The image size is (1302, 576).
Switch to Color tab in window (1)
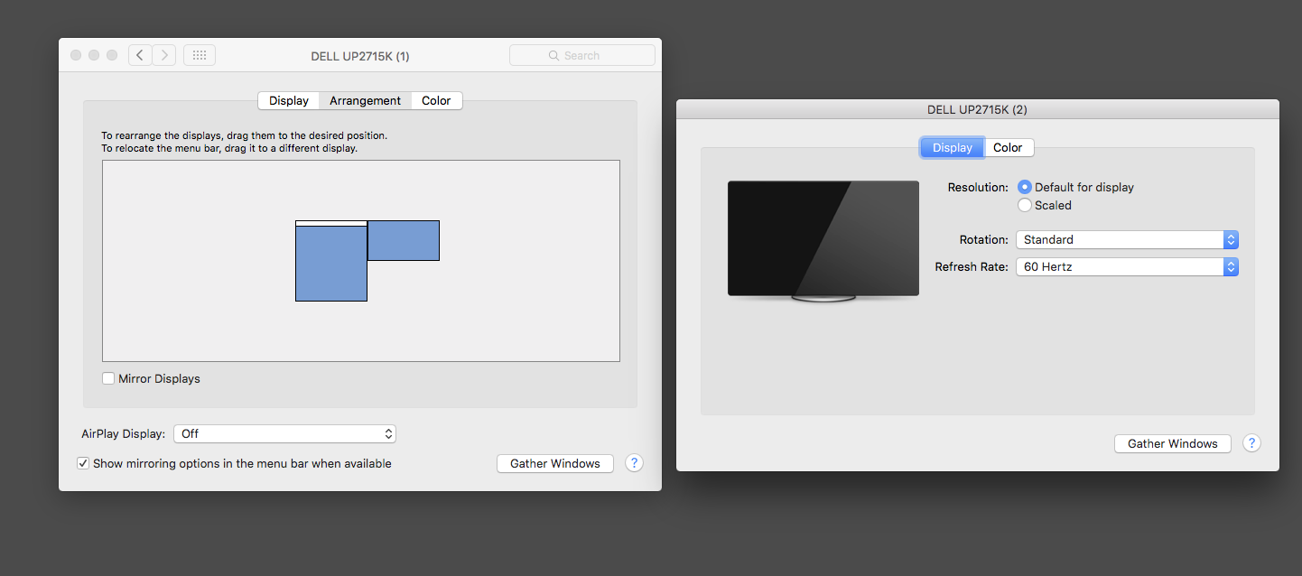tap(436, 100)
